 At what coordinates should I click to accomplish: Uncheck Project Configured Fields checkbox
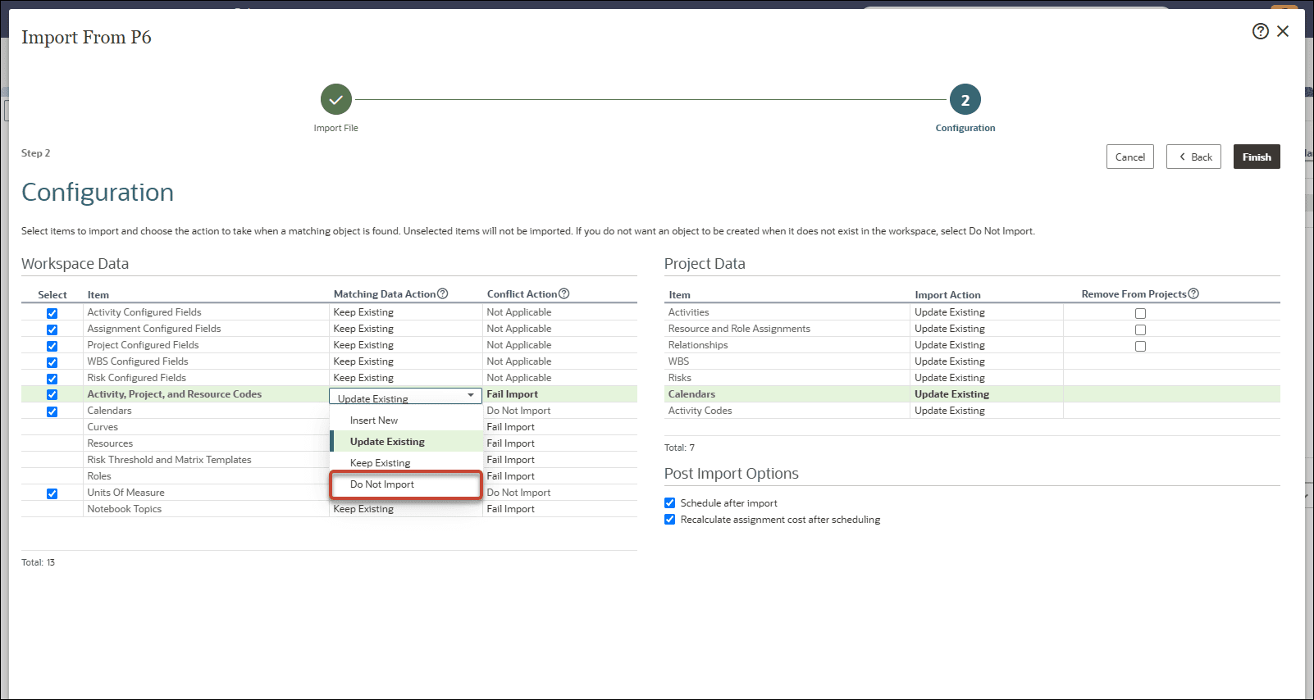coord(52,346)
